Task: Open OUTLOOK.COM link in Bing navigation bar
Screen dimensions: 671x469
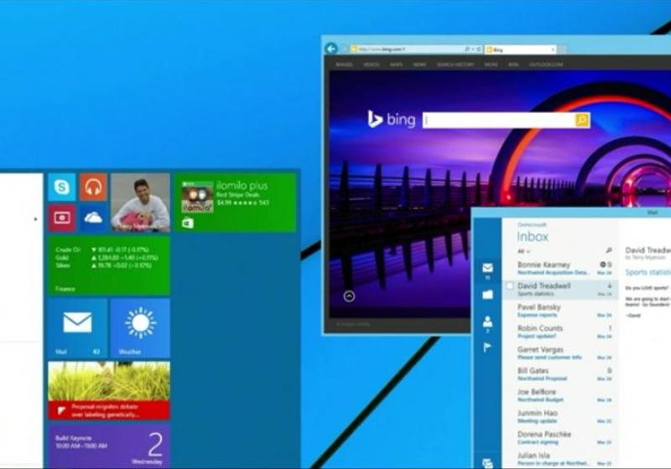Action: [x=546, y=64]
